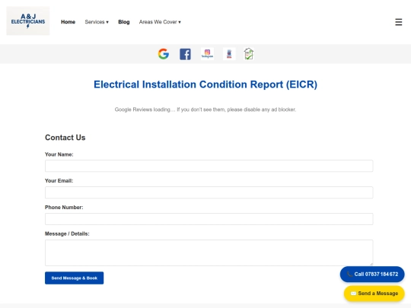Image resolution: width=411 pixels, height=308 pixels.
Task: Click into the Your Name field
Action: [x=209, y=166]
